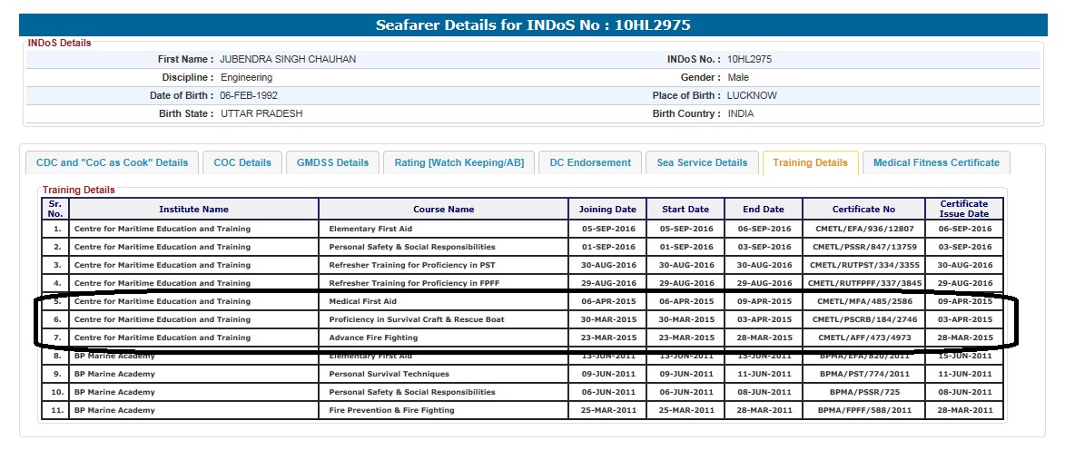Select the Personal Survival Techniques course cell

point(389,374)
